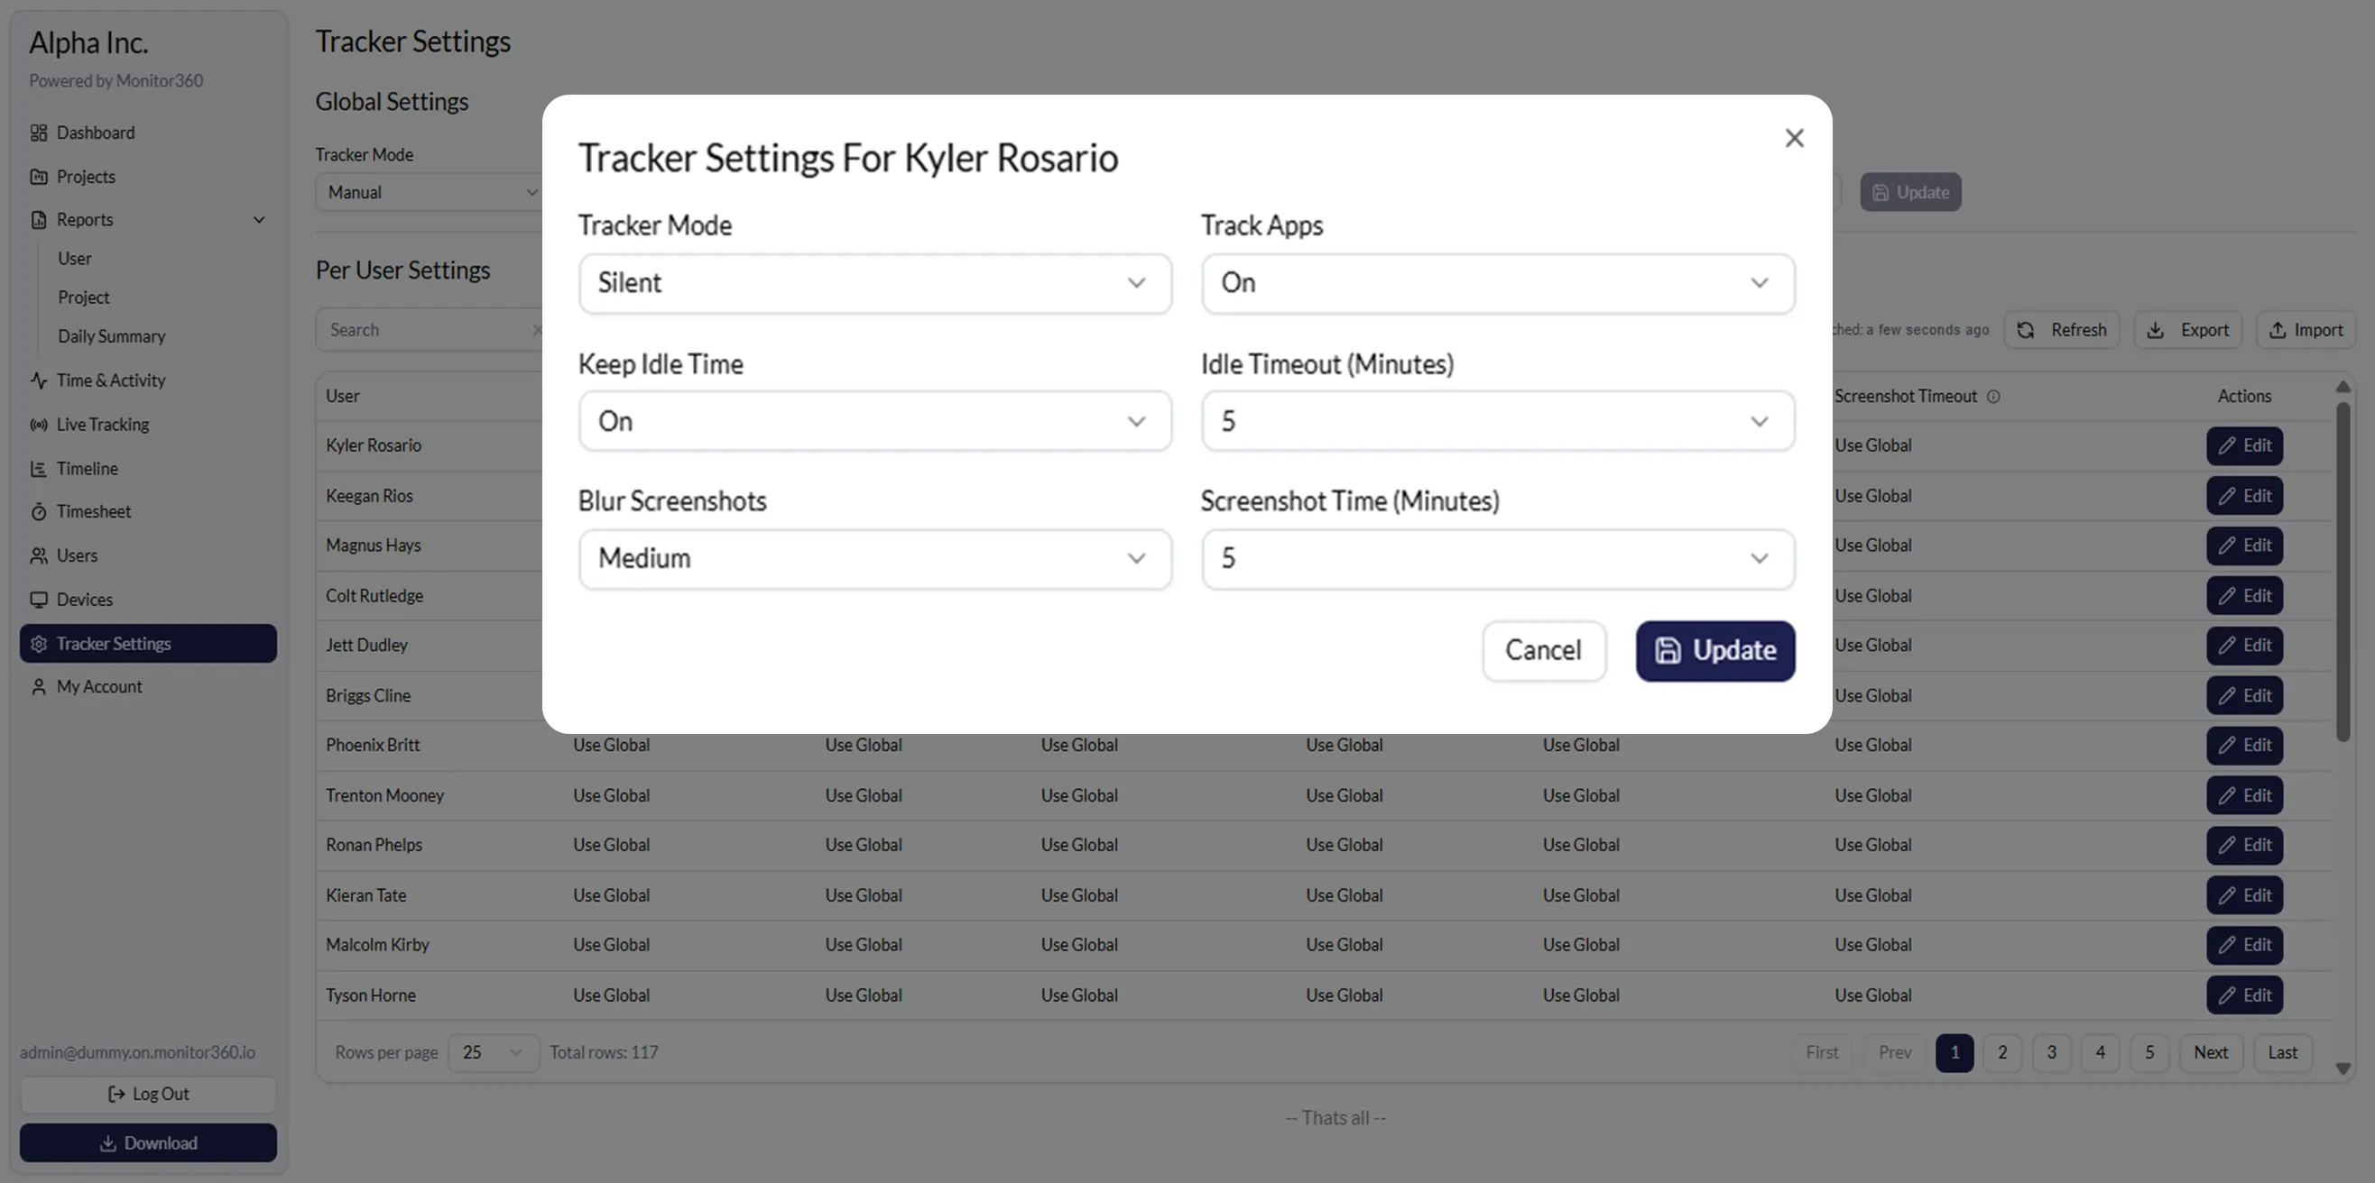Cancel the tracker settings dialog
This screenshot has height=1183, width=2375.
(1543, 650)
